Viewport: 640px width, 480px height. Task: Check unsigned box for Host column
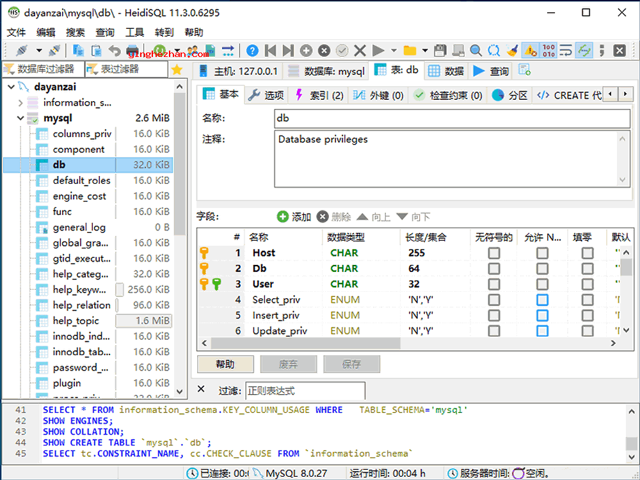click(493, 253)
